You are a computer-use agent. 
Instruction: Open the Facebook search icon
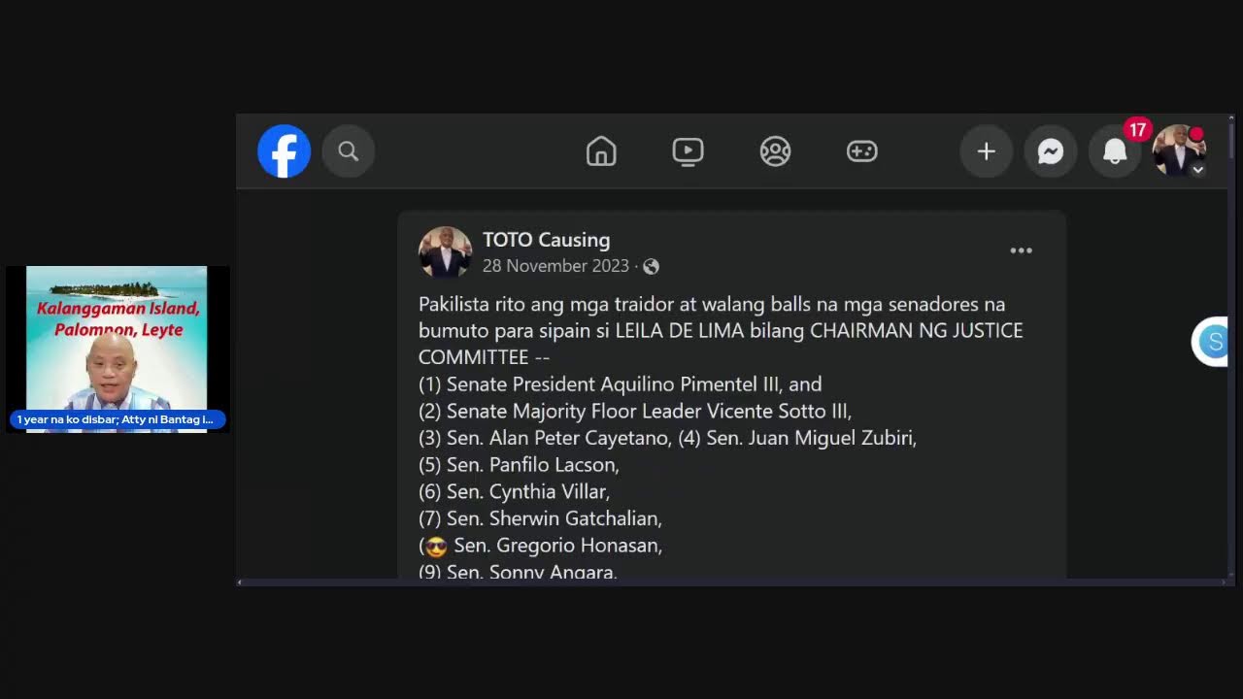point(348,151)
